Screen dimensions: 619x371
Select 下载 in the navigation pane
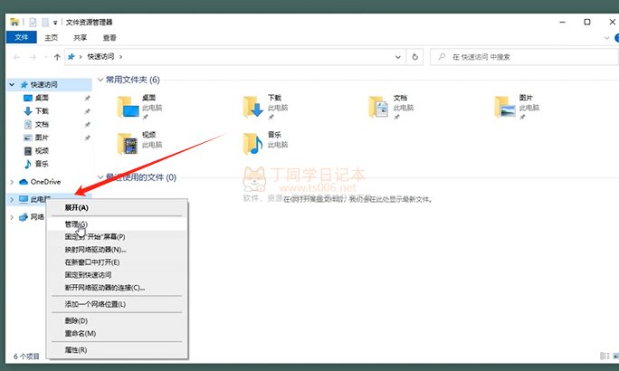point(42,111)
